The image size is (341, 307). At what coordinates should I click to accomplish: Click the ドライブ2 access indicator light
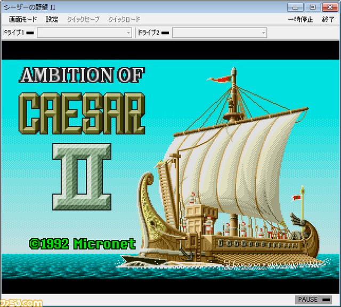click(165, 33)
